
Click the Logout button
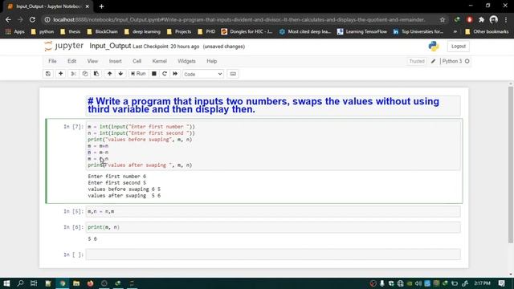click(459, 47)
